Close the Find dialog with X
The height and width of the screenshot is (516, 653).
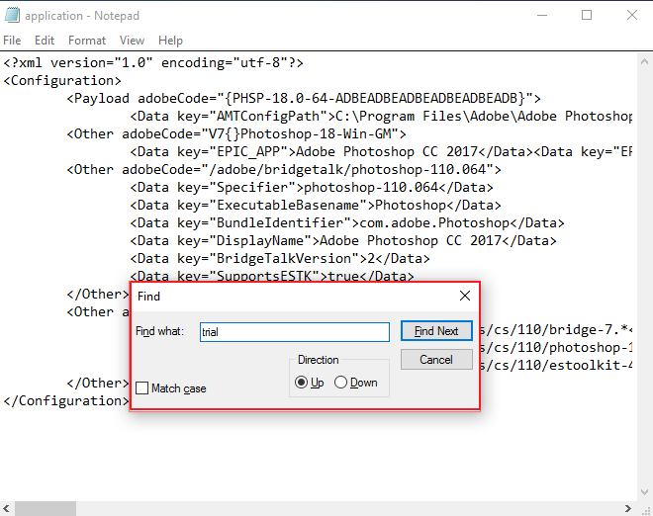465,296
